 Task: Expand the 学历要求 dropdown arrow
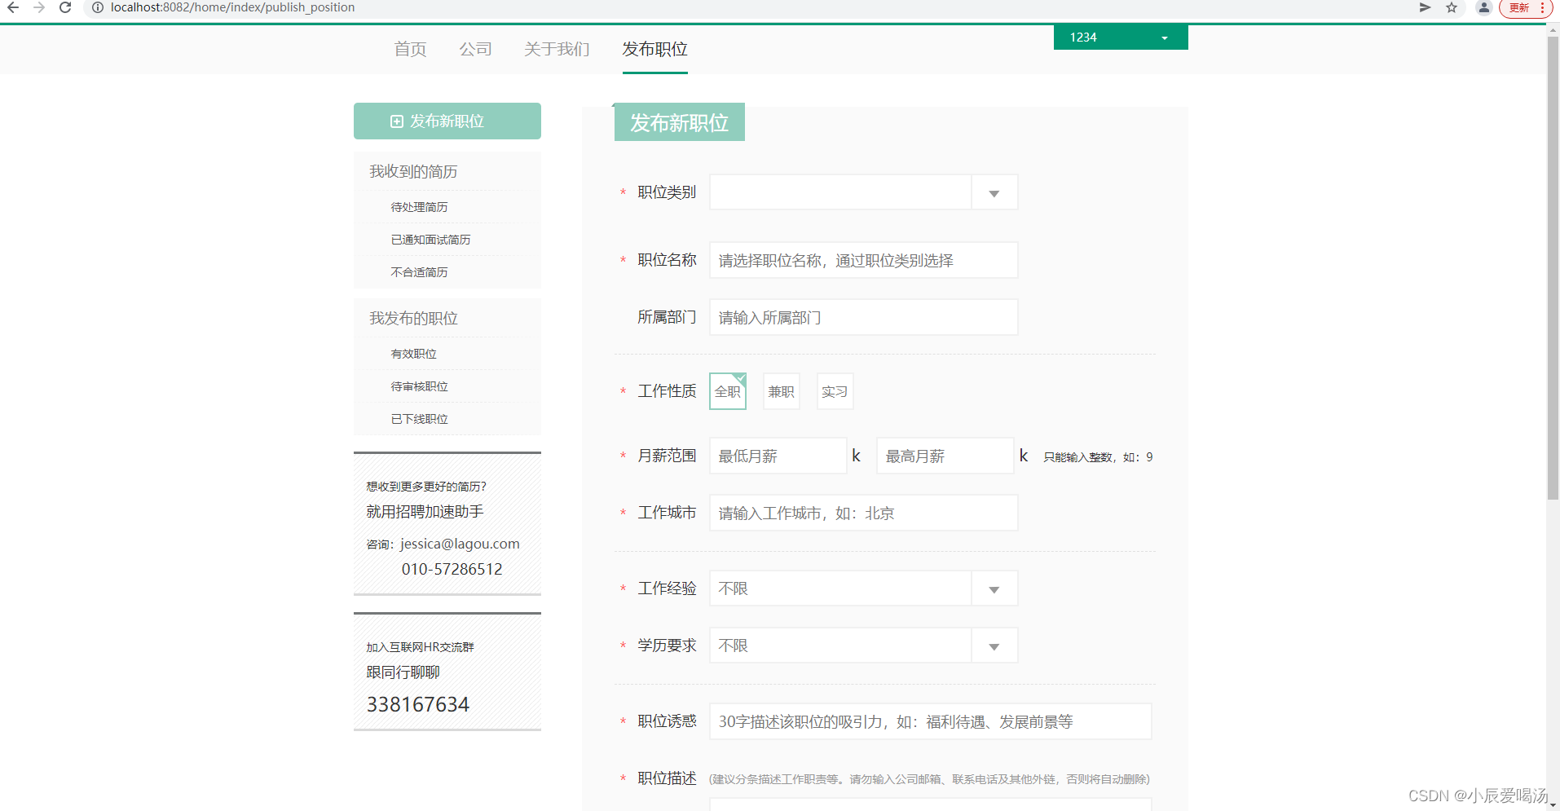[x=994, y=646]
